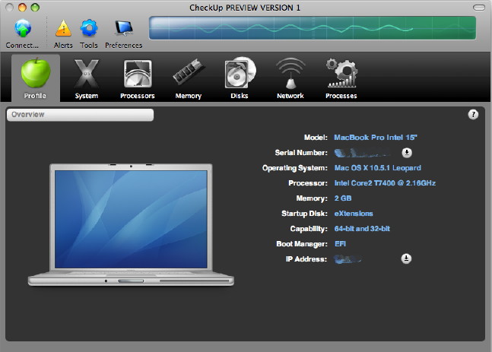Click the Operating System: label
The height and width of the screenshot is (352, 492).
[295, 168]
